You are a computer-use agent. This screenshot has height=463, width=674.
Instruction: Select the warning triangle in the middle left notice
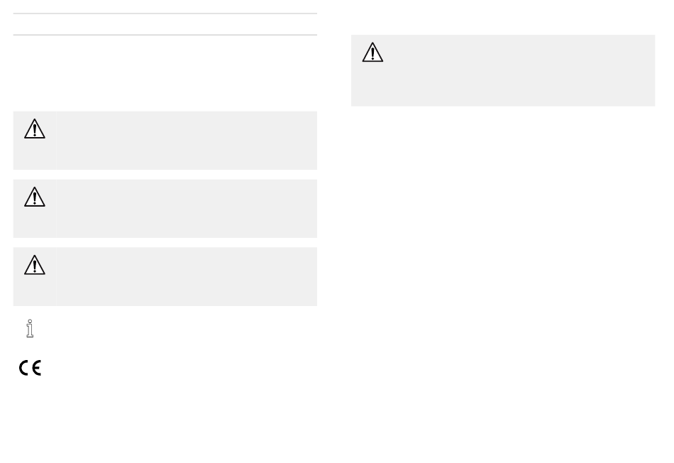click(35, 197)
